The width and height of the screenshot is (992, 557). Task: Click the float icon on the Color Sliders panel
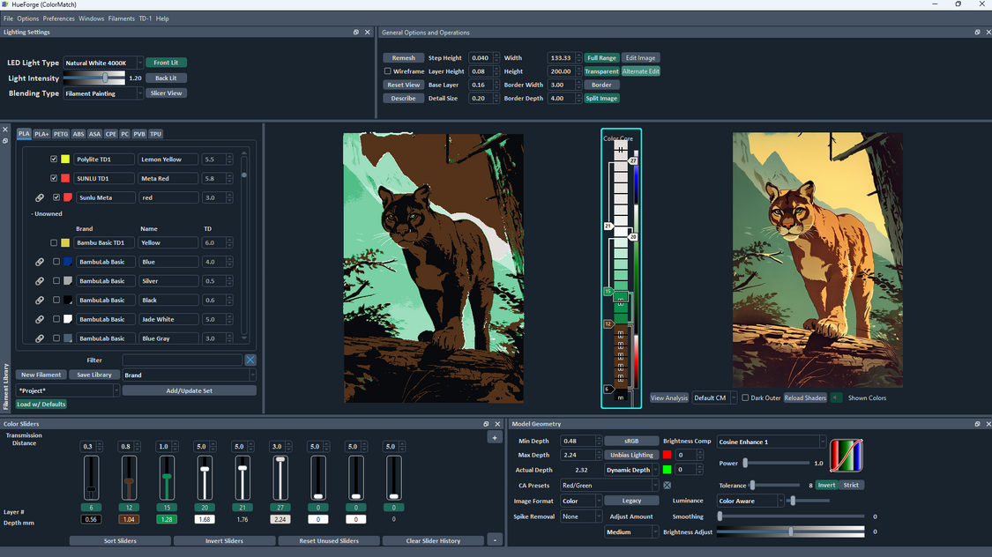click(x=486, y=423)
